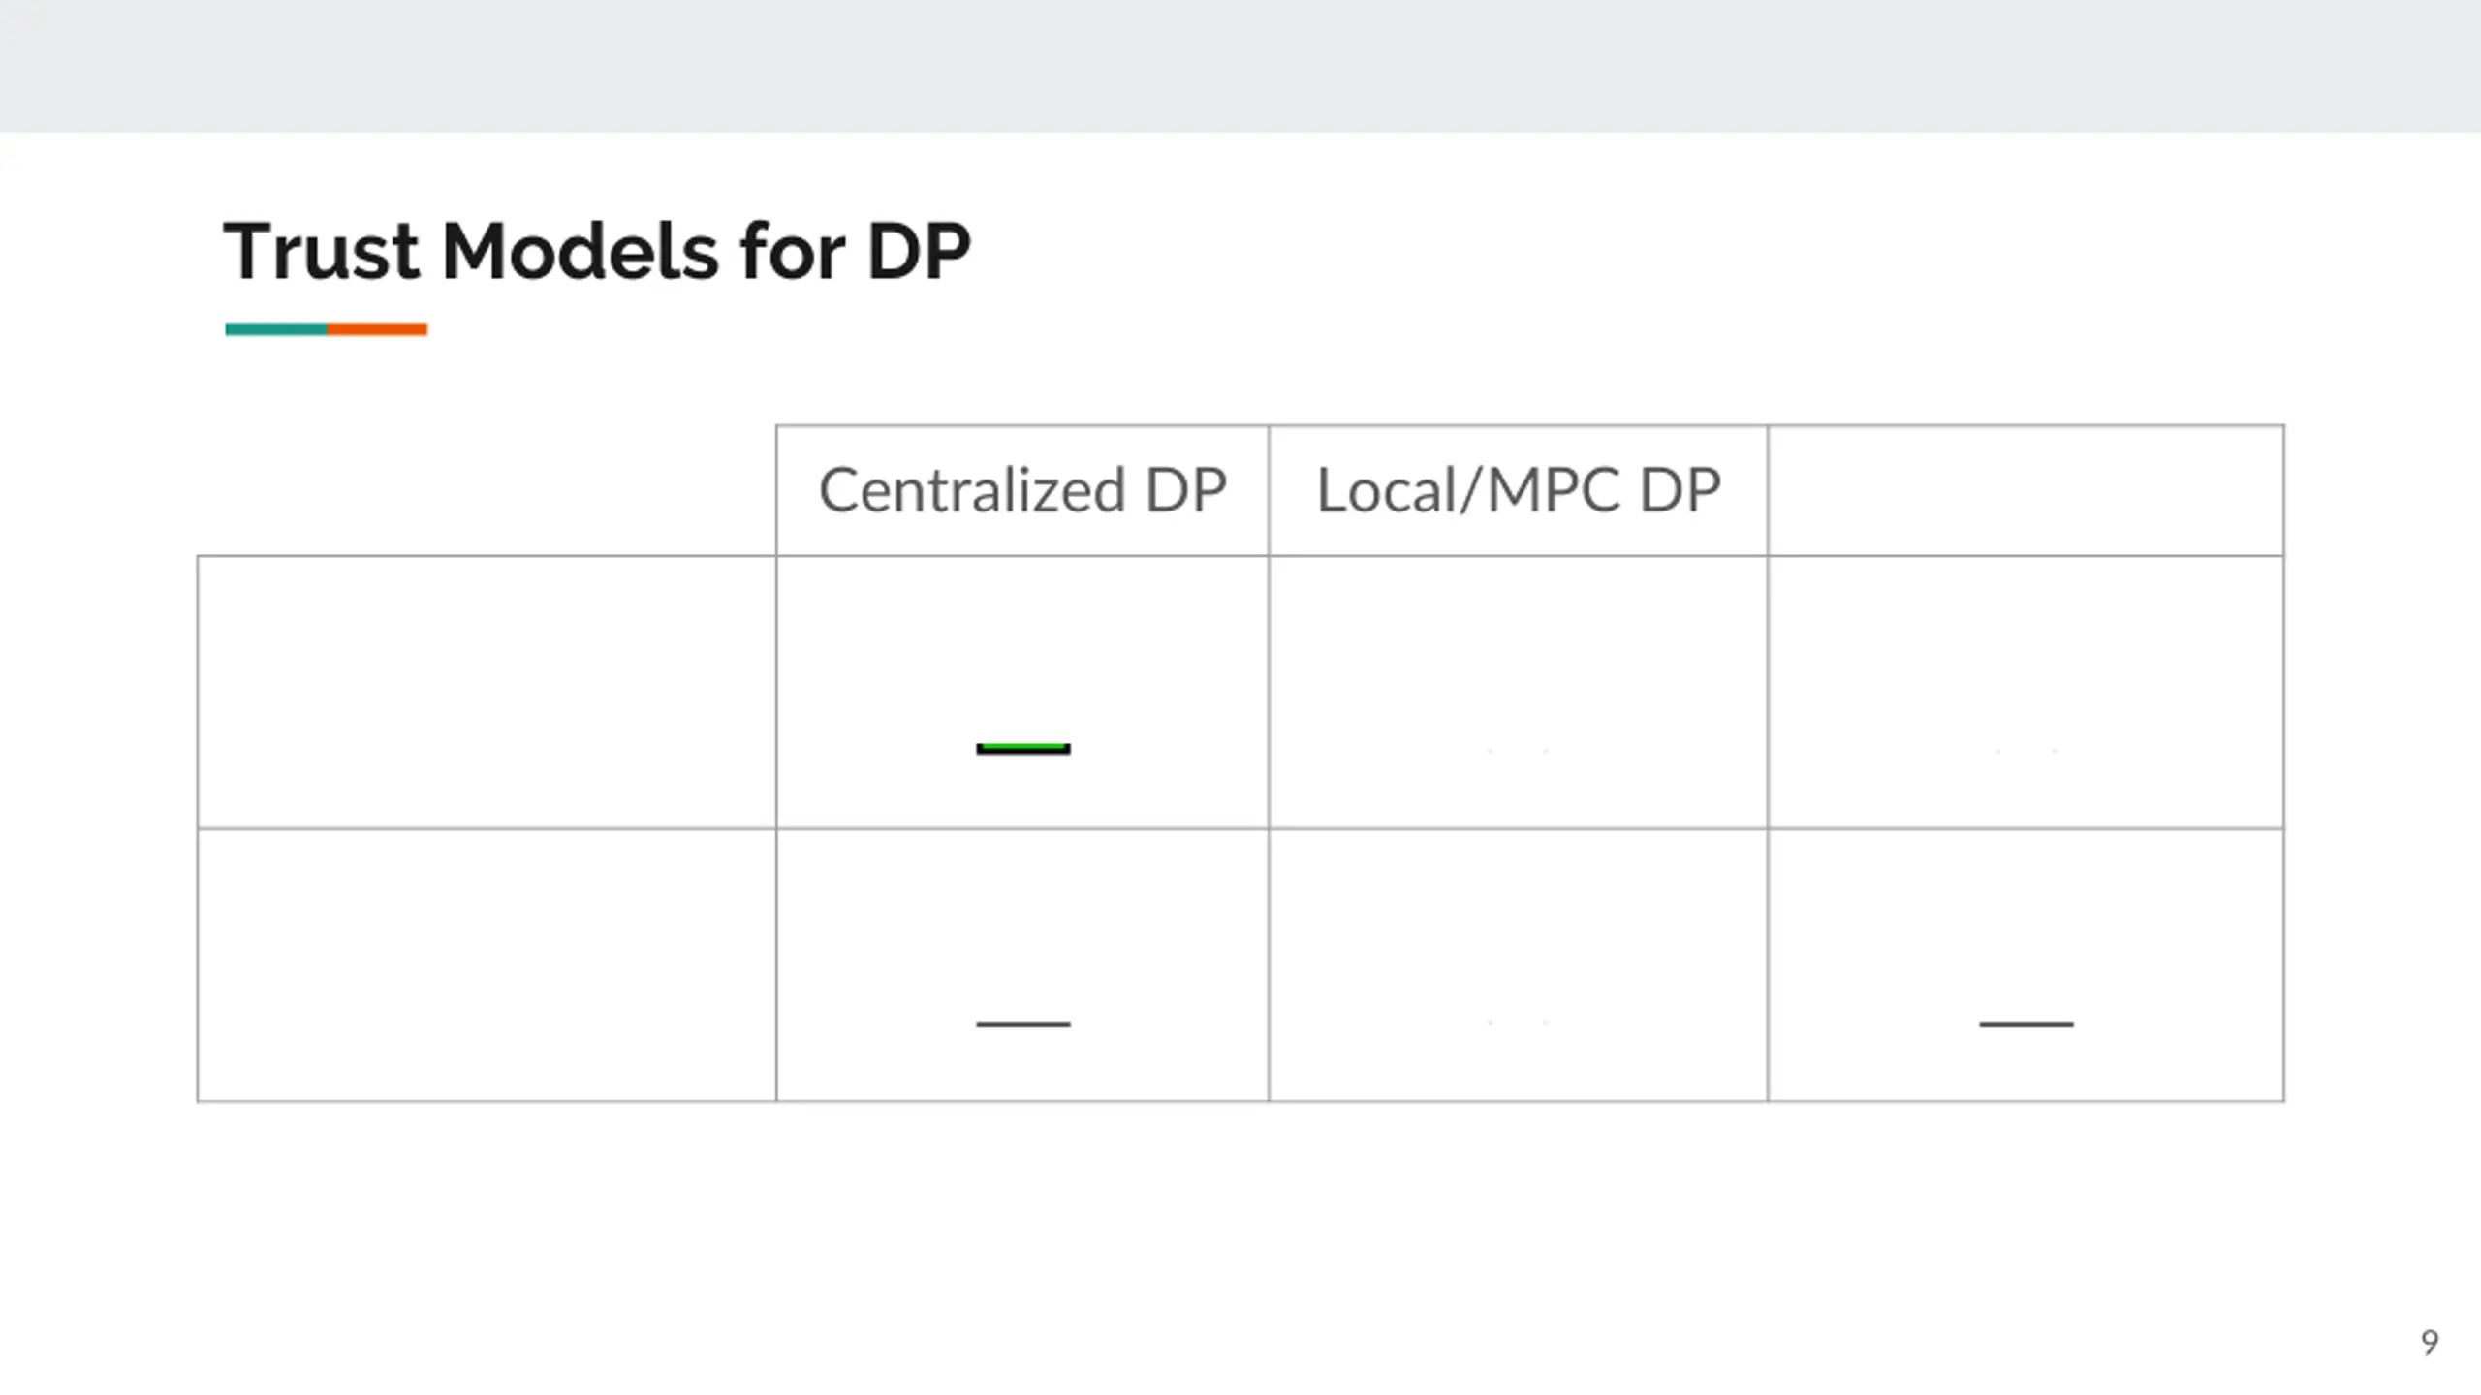The image size is (2481, 1395).
Task: Click the word "Trust" in the title
Action: click(322, 252)
